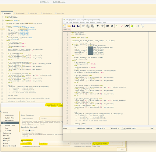This screenshot has width=156, height=152.
Task: Switch to planet.adb tab in GNAT Studio
Action: click(x=33, y=13)
